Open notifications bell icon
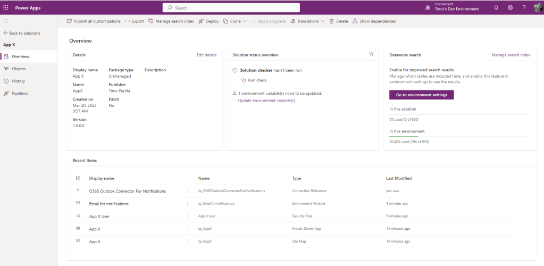The height and width of the screenshot is (266, 544). coord(496,8)
